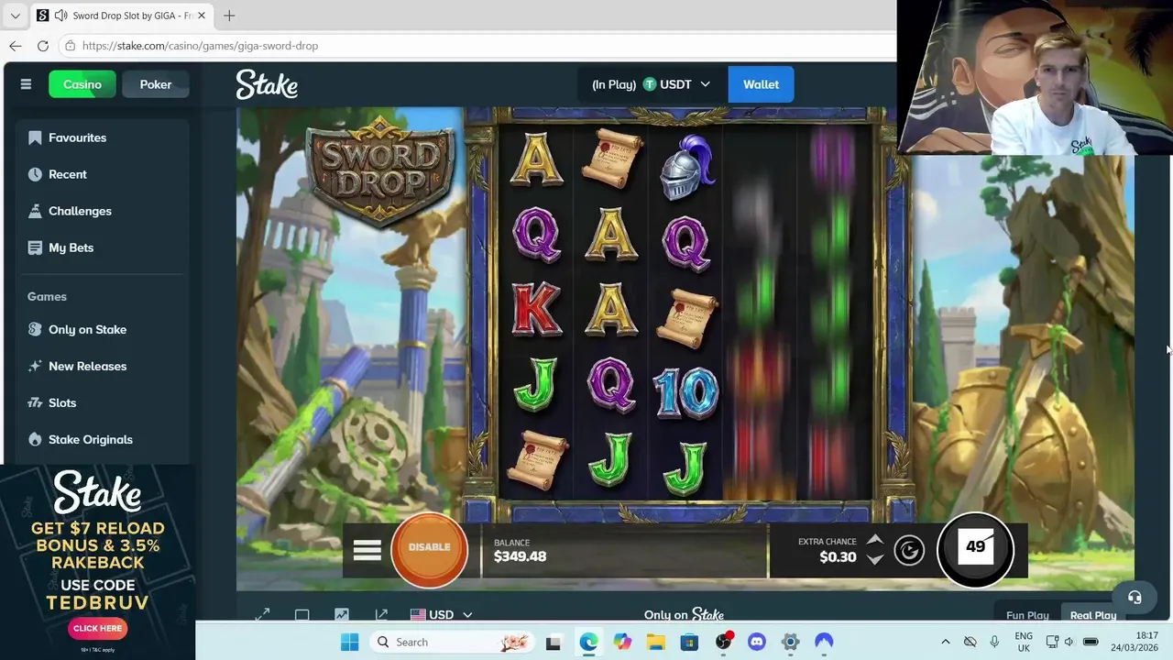Viewport: 1173px width, 660px height.
Task: Click the spin button showing 49
Action: click(975, 549)
